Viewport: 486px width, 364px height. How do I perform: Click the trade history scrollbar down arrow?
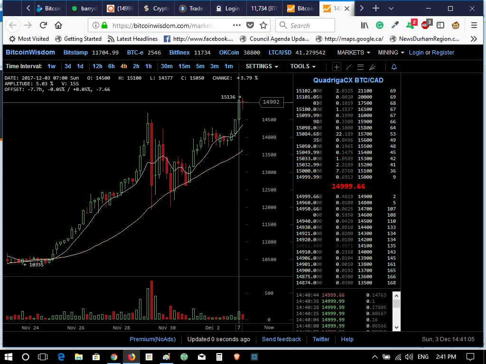(396, 327)
